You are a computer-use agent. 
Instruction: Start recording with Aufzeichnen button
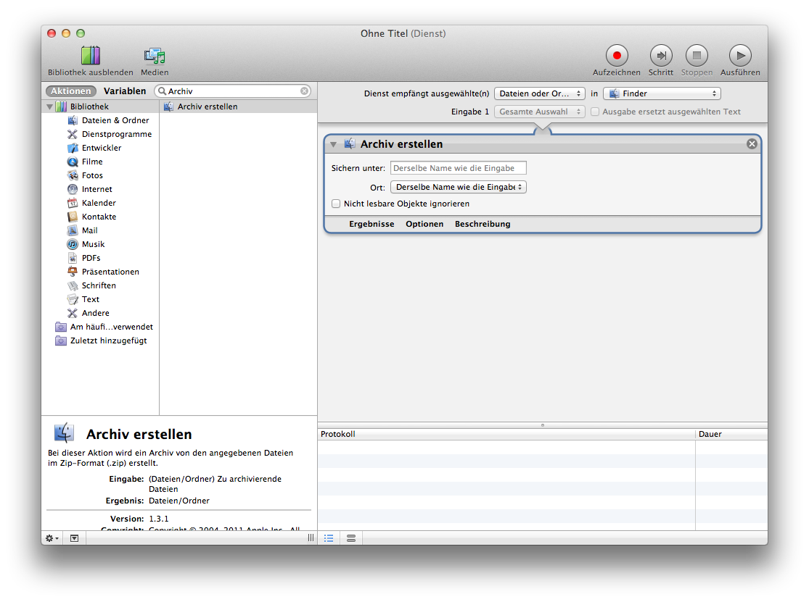[x=617, y=56]
